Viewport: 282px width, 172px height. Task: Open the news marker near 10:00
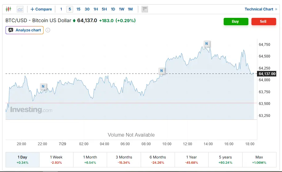coord(161,71)
